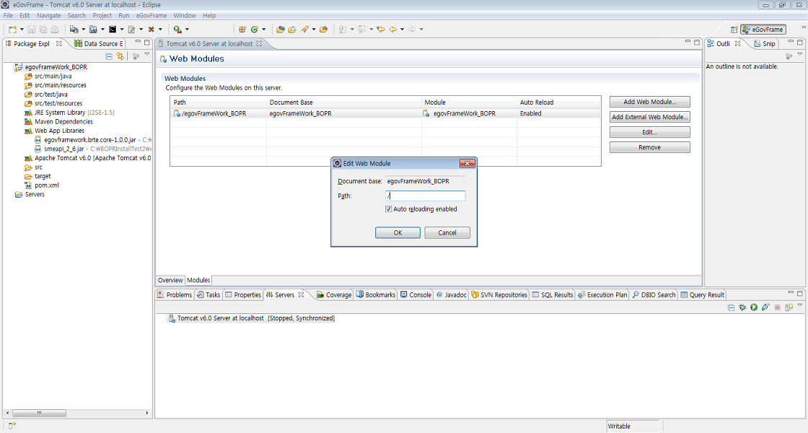Click the back navigation arrow in toolbar
808x433 pixels.
tap(393, 30)
